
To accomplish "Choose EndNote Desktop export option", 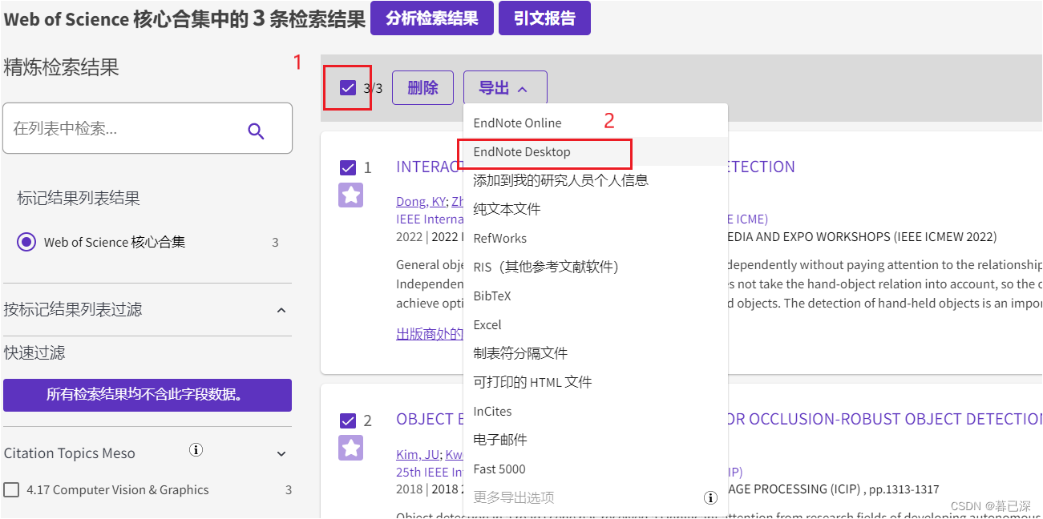I will click(596, 151).
